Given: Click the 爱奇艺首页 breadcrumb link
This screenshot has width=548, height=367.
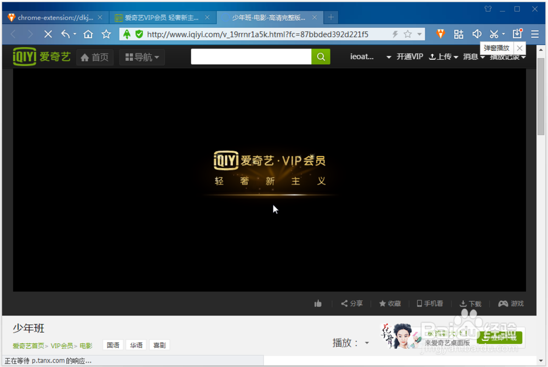Looking at the screenshot, I should click(x=28, y=346).
